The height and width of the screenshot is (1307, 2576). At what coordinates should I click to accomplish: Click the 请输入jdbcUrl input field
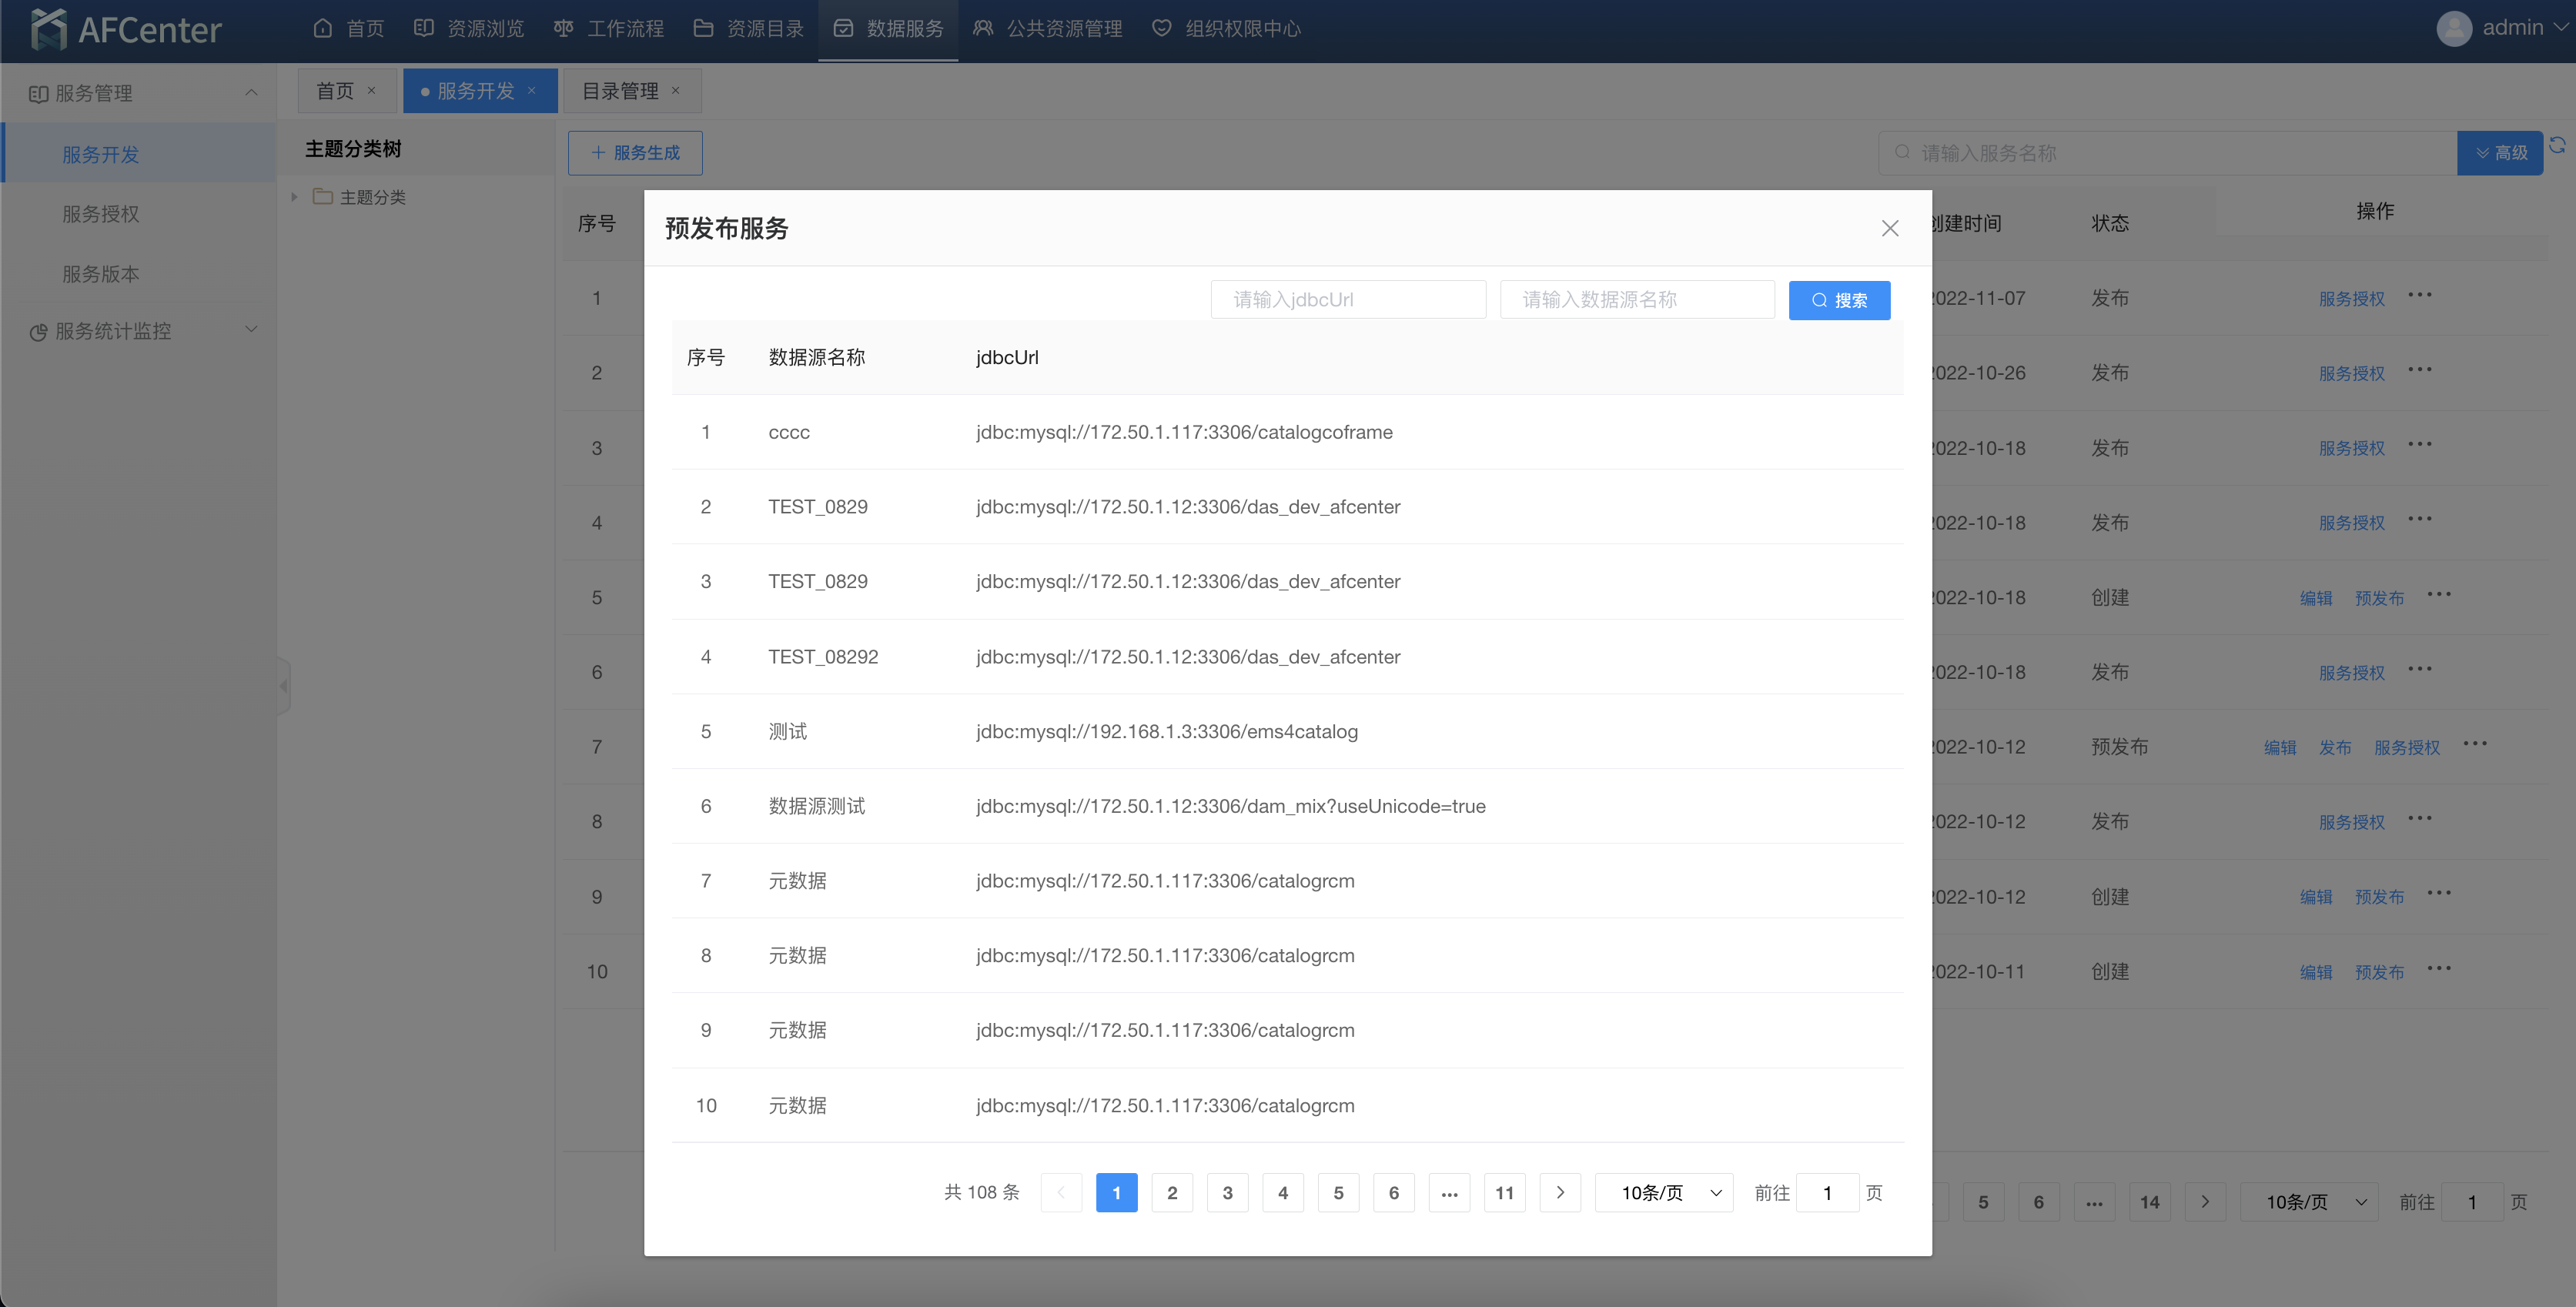pos(1347,300)
